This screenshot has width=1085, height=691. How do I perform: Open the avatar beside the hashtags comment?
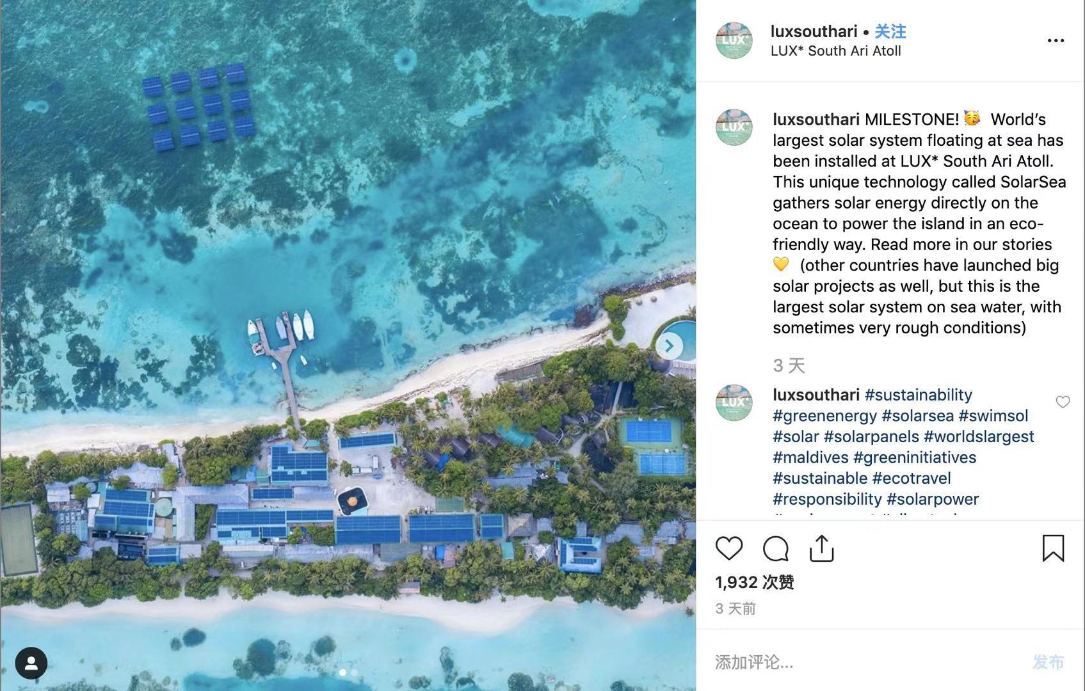(734, 402)
